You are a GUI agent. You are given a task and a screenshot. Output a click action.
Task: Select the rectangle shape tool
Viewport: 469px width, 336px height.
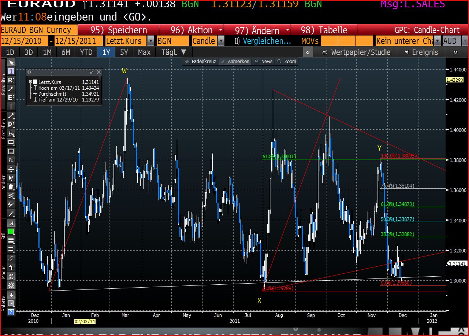pyautogui.click(x=11, y=142)
